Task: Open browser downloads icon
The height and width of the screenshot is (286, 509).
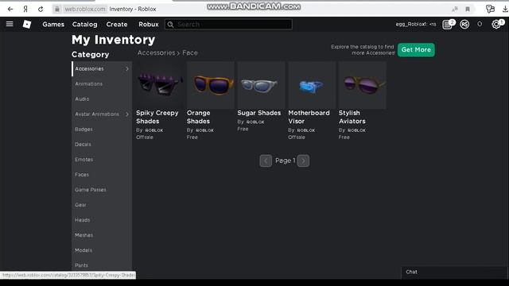Action: [x=505, y=9]
